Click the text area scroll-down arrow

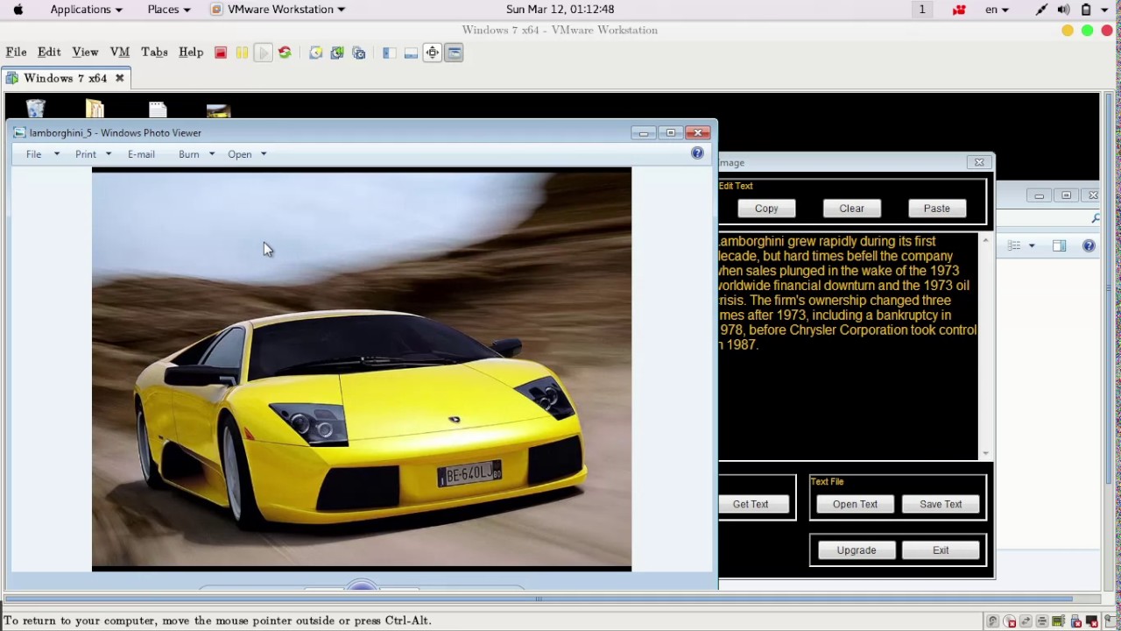pyautogui.click(x=985, y=453)
